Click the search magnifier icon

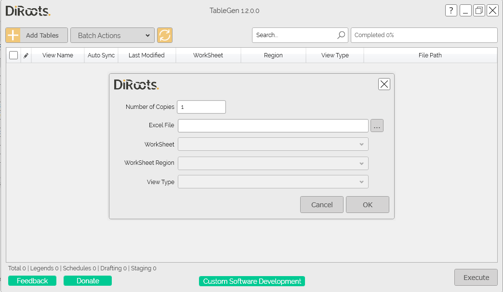point(341,35)
